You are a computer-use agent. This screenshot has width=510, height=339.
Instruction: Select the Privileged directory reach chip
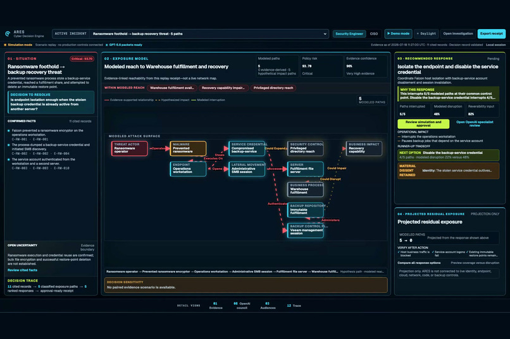[273, 88]
